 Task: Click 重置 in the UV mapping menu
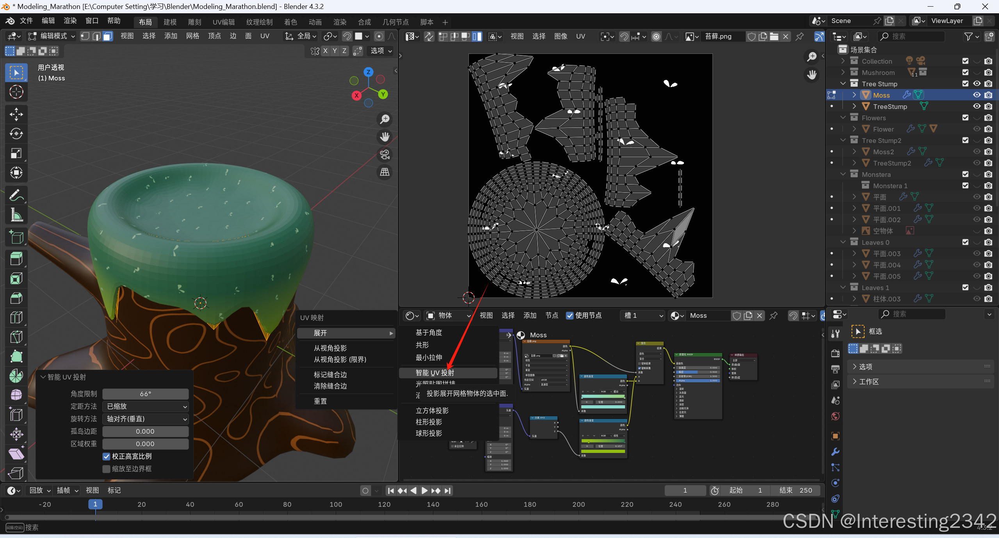pyautogui.click(x=320, y=401)
